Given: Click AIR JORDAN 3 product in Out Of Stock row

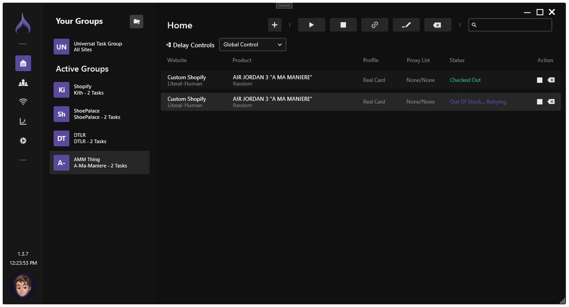Looking at the screenshot, I should click(x=273, y=99).
